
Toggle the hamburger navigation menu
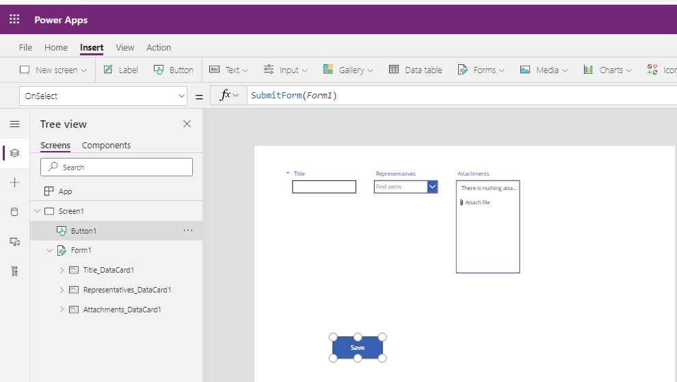14,124
